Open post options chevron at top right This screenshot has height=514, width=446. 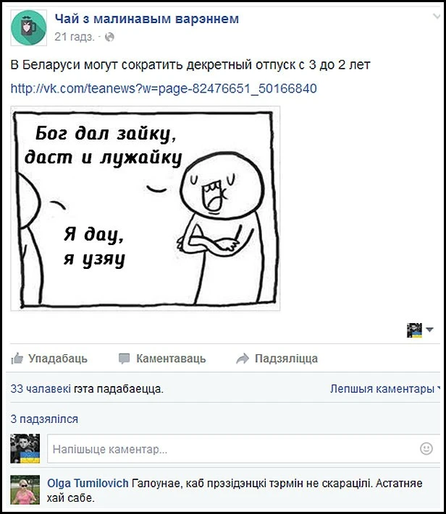(x=437, y=16)
